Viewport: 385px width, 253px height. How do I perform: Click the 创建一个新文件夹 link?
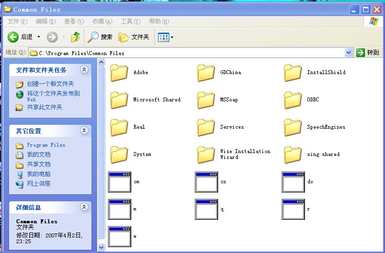click(50, 84)
